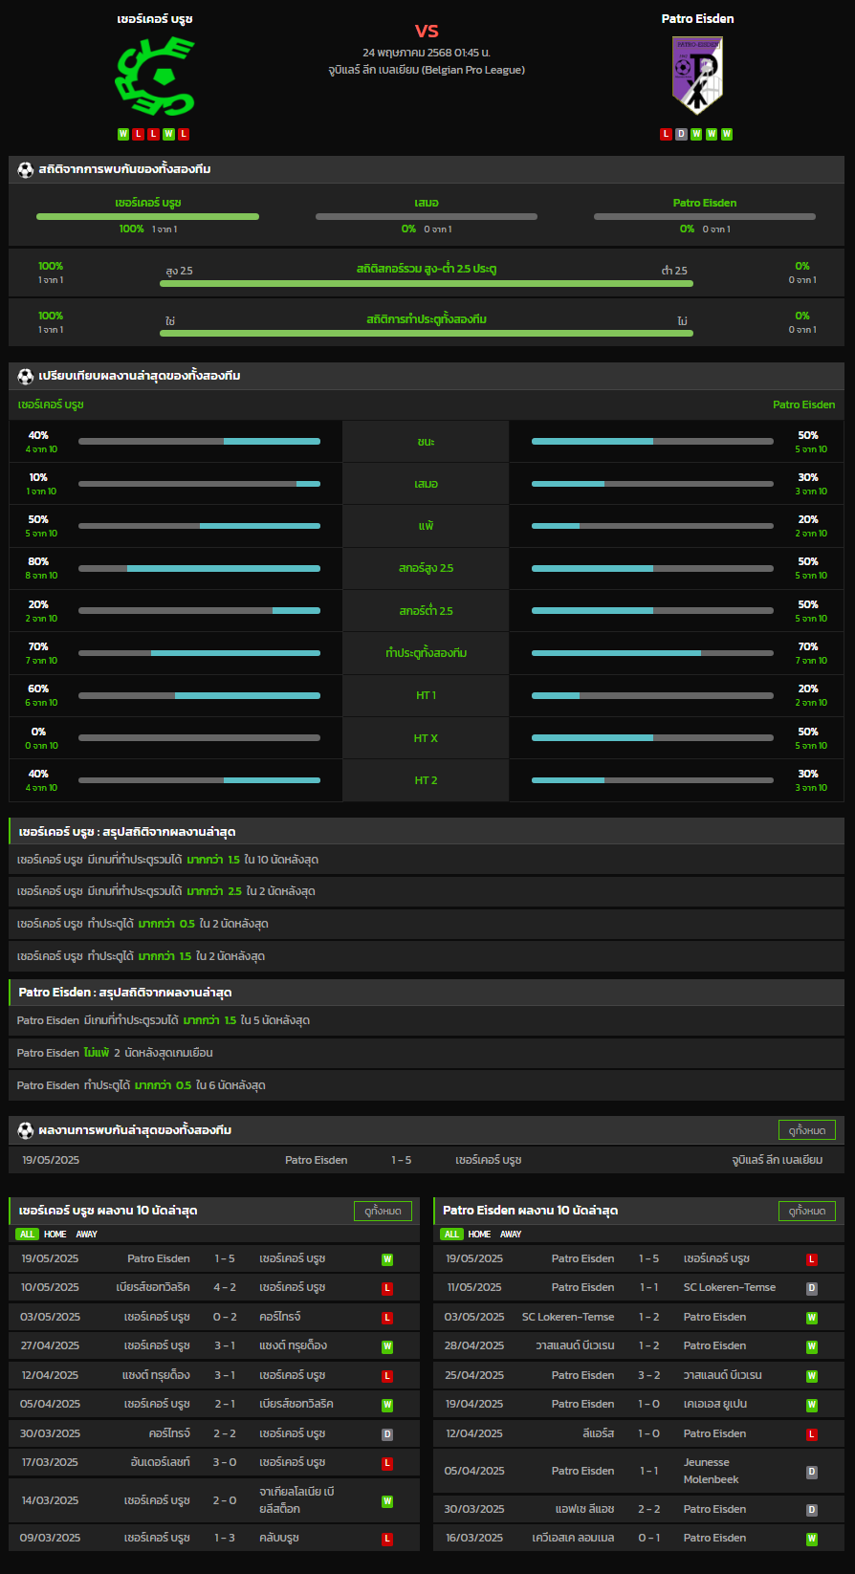Click the L badge on the 09/03/2025 Cercle Brugge row
Viewport: 855px width, 1574px height.
[387, 1539]
